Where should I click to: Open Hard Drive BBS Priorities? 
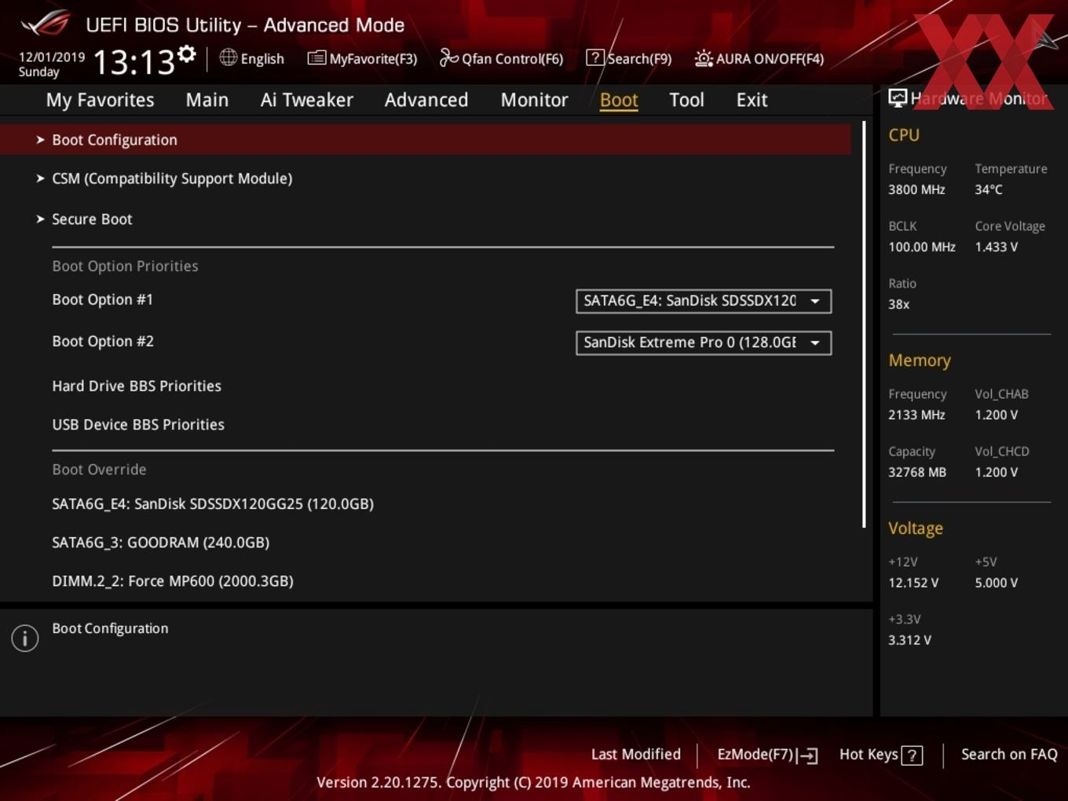137,386
